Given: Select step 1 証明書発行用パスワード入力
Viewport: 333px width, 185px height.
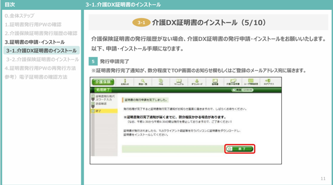Looking at the screenshot, I should pyautogui.click(x=104, y=98).
